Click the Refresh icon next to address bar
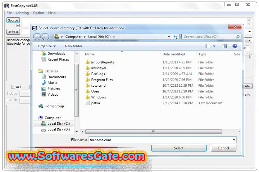 tap(176, 37)
